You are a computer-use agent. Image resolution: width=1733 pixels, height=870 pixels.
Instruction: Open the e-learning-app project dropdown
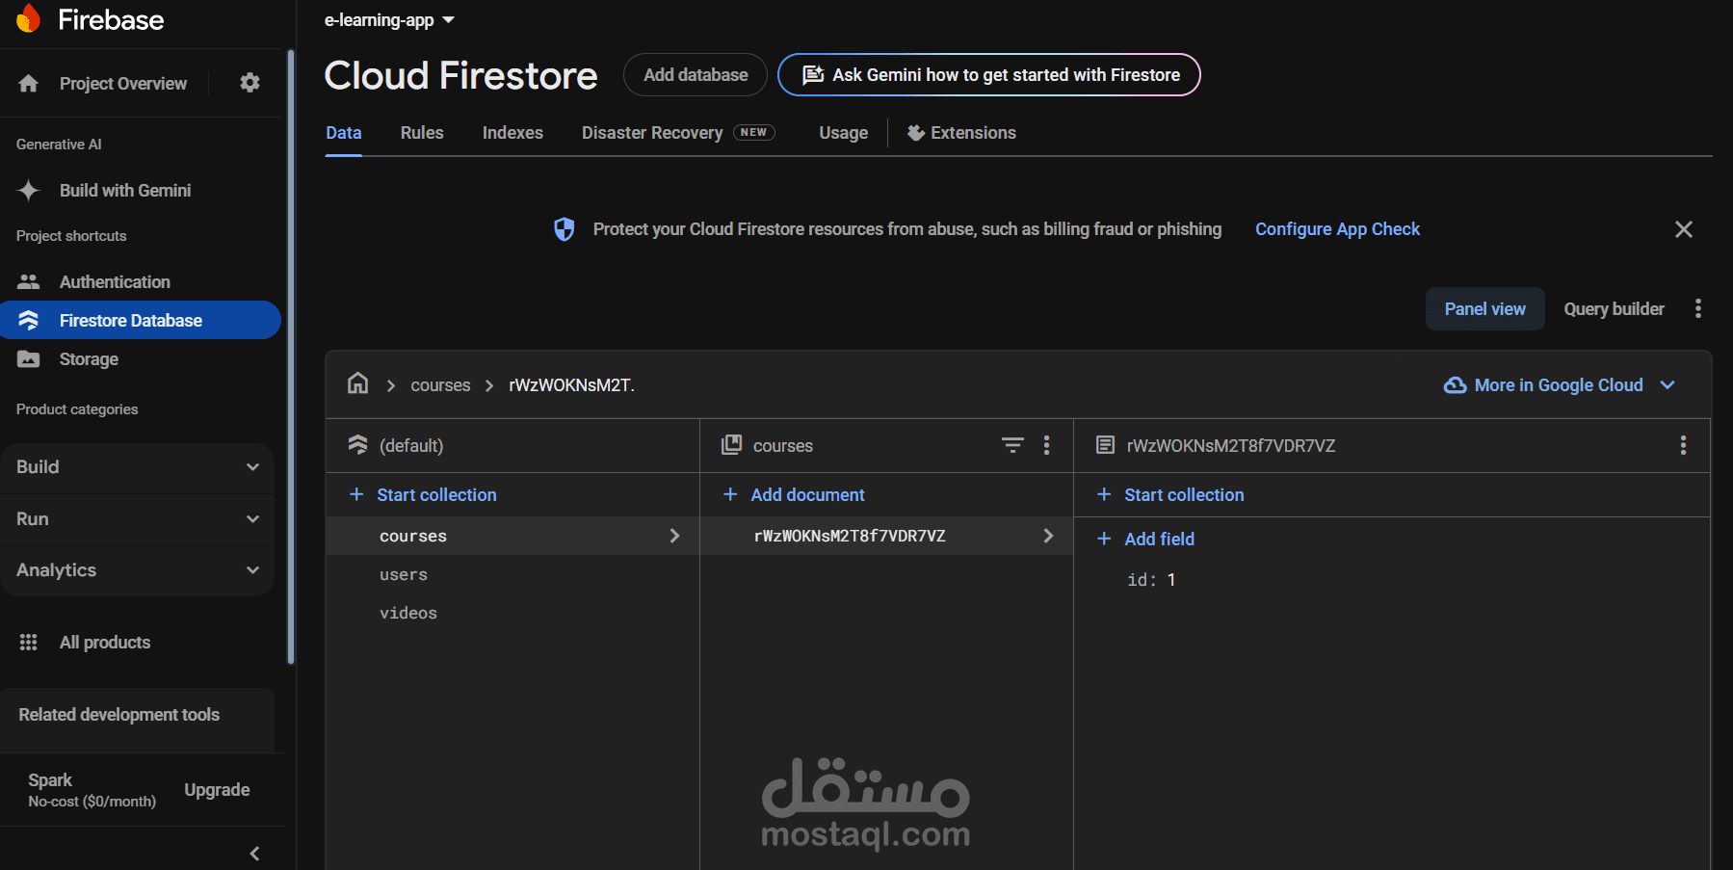click(389, 20)
